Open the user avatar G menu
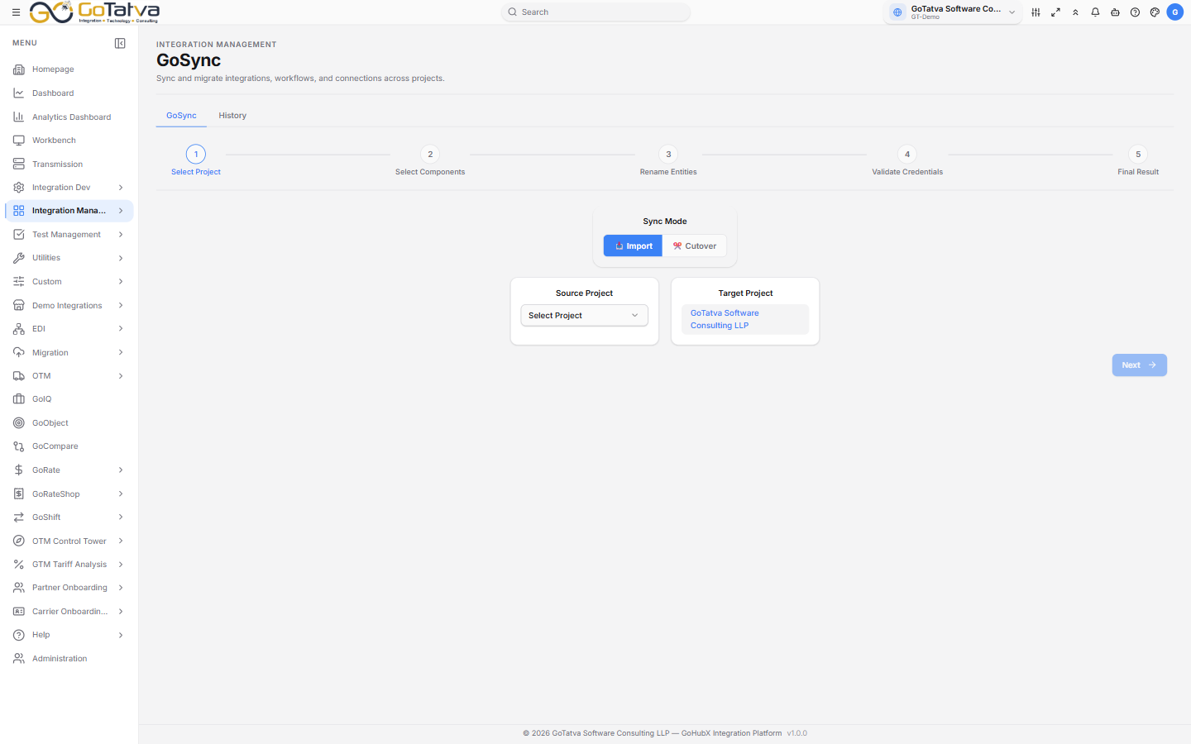The height and width of the screenshot is (744, 1191). point(1175,12)
